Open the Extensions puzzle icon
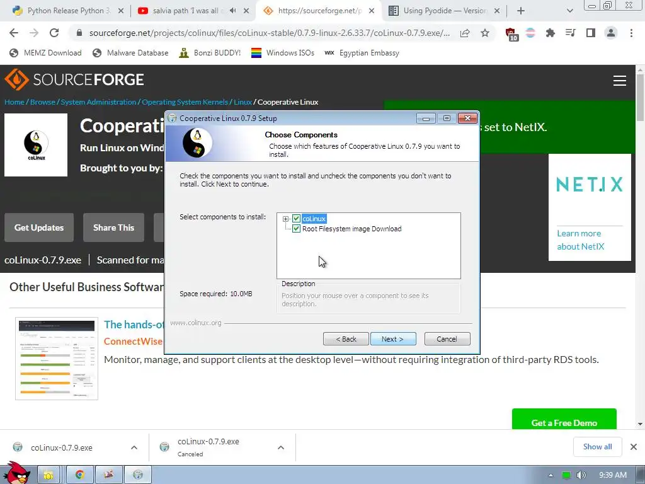645x484 pixels. click(x=550, y=33)
